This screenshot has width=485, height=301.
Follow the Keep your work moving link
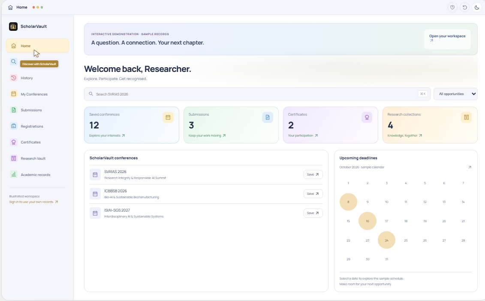click(x=207, y=136)
